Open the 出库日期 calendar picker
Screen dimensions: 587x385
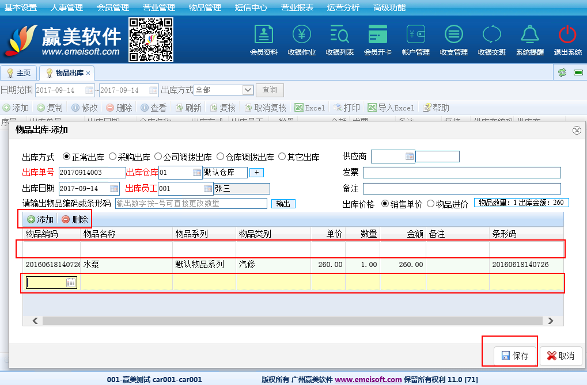tap(114, 189)
